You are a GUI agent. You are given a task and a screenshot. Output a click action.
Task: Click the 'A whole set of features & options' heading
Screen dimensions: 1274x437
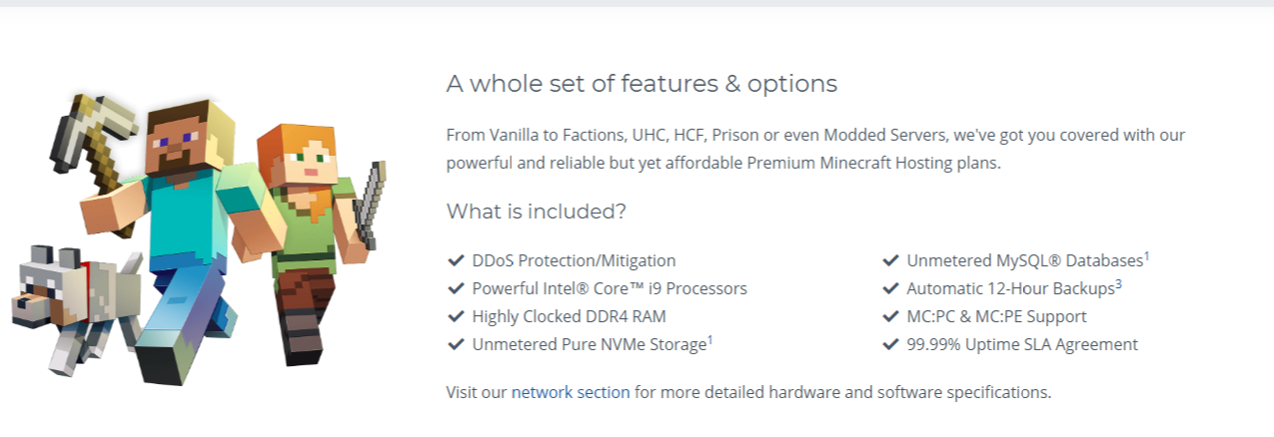641,84
